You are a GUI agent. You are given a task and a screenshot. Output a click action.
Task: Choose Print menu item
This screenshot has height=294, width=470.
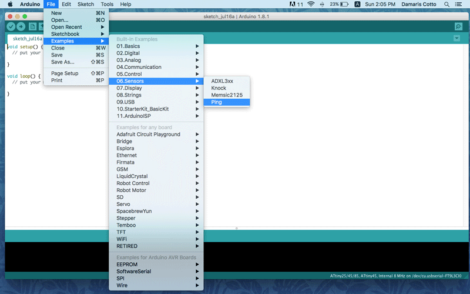[x=76, y=80]
